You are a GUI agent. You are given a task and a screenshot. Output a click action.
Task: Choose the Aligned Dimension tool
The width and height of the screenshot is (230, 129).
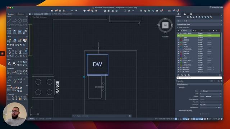click(14, 72)
